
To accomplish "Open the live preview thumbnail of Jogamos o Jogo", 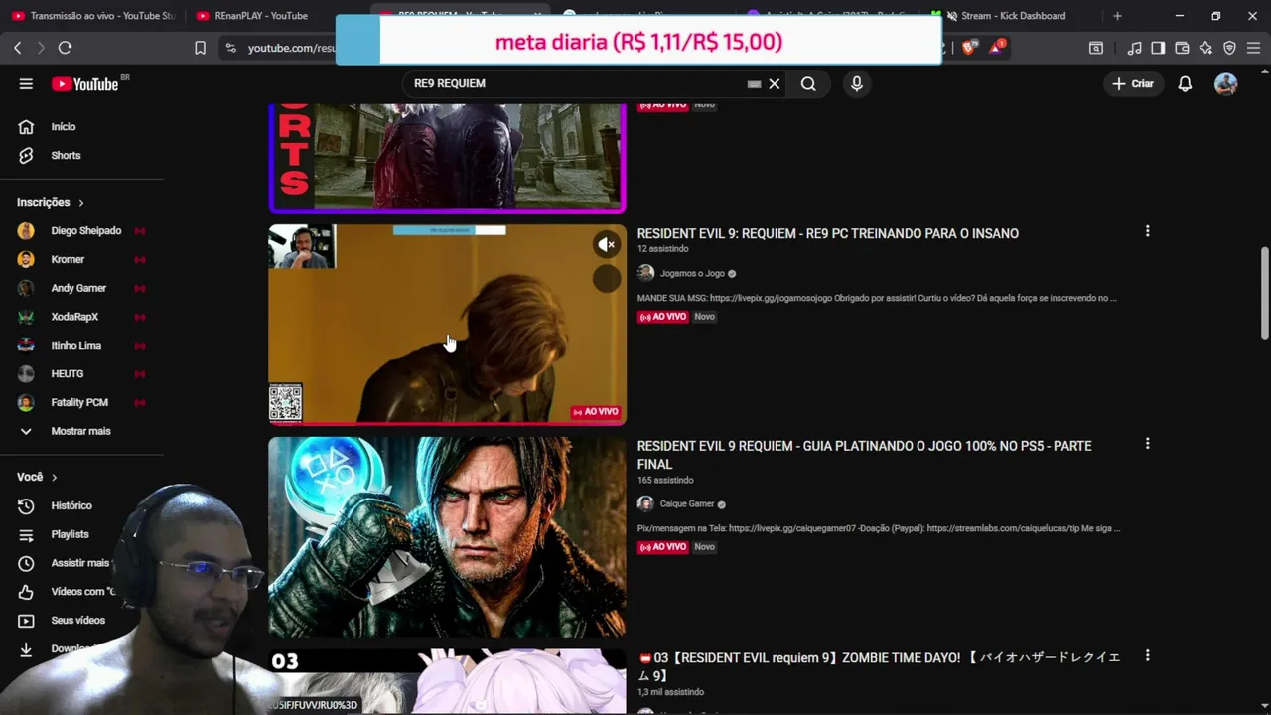I will [x=447, y=325].
